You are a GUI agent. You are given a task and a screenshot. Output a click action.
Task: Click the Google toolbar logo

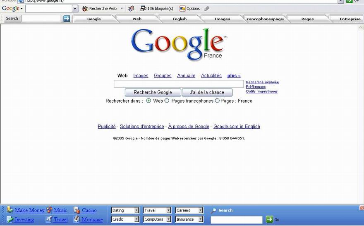click(11, 9)
